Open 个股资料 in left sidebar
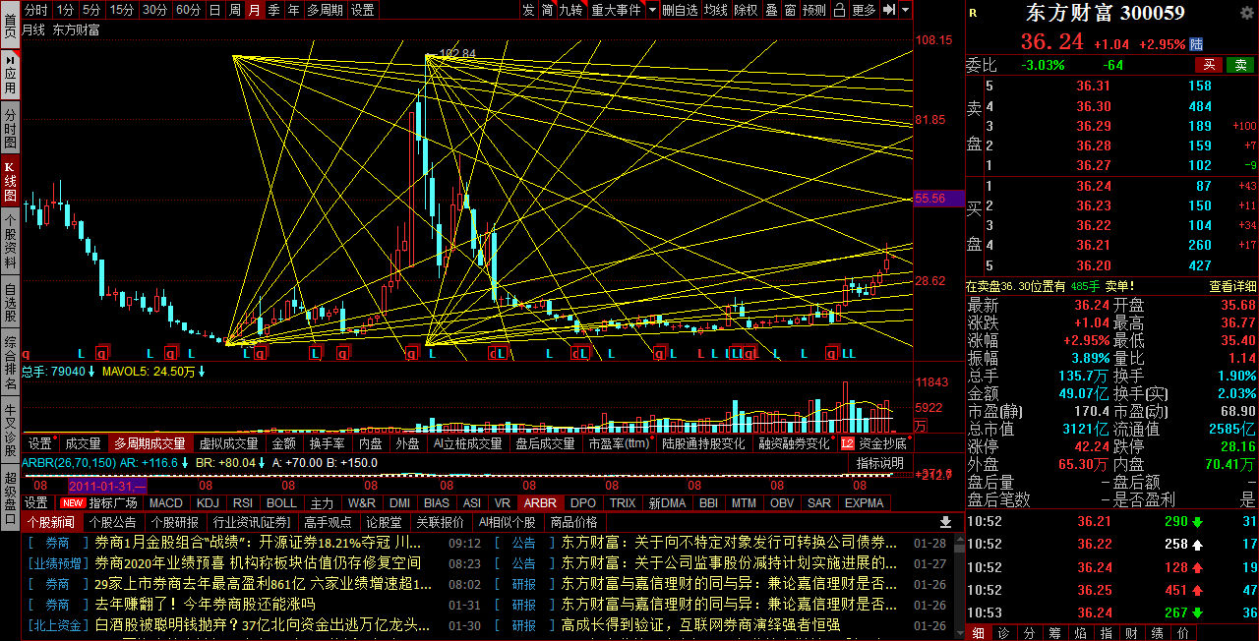Image resolution: width=1259 pixels, height=641 pixels. [10, 239]
